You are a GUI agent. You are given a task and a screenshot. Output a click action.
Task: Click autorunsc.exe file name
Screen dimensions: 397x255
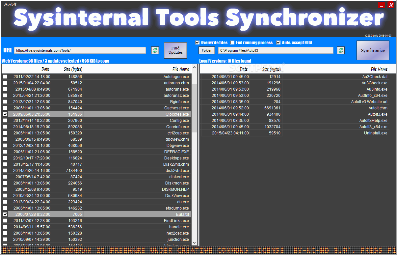point(176,95)
